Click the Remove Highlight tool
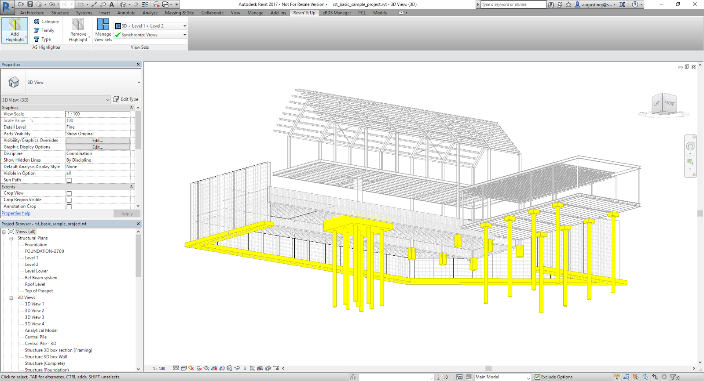This screenshot has height=381, width=704. [x=78, y=30]
